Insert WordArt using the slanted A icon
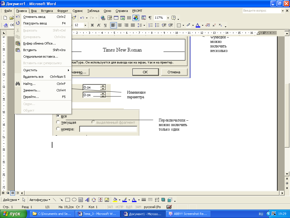This screenshot has height=218, width=290. click(87, 200)
